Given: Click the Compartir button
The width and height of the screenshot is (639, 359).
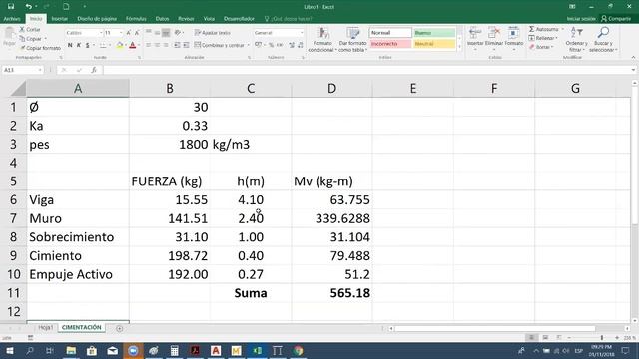Looking at the screenshot, I should click(x=616, y=19).
